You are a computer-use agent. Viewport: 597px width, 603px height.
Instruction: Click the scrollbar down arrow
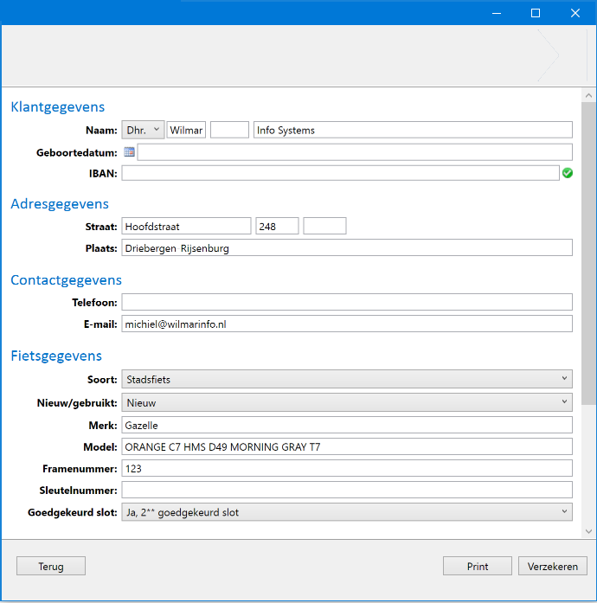point(588,531)
